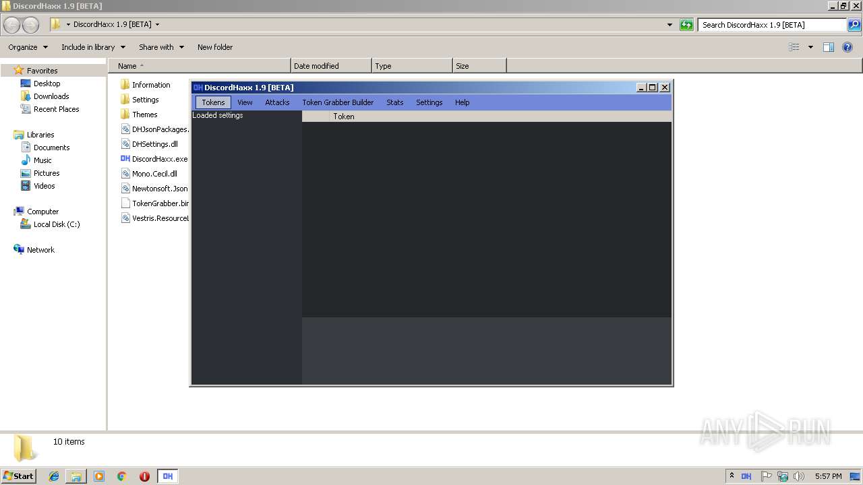Open Windows Explorer from the taskbar
This screenshot has height=485, width=863.
tap(76, 476)
